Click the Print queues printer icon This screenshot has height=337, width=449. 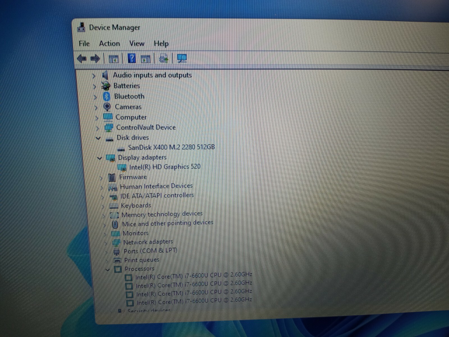coord(117,261)
